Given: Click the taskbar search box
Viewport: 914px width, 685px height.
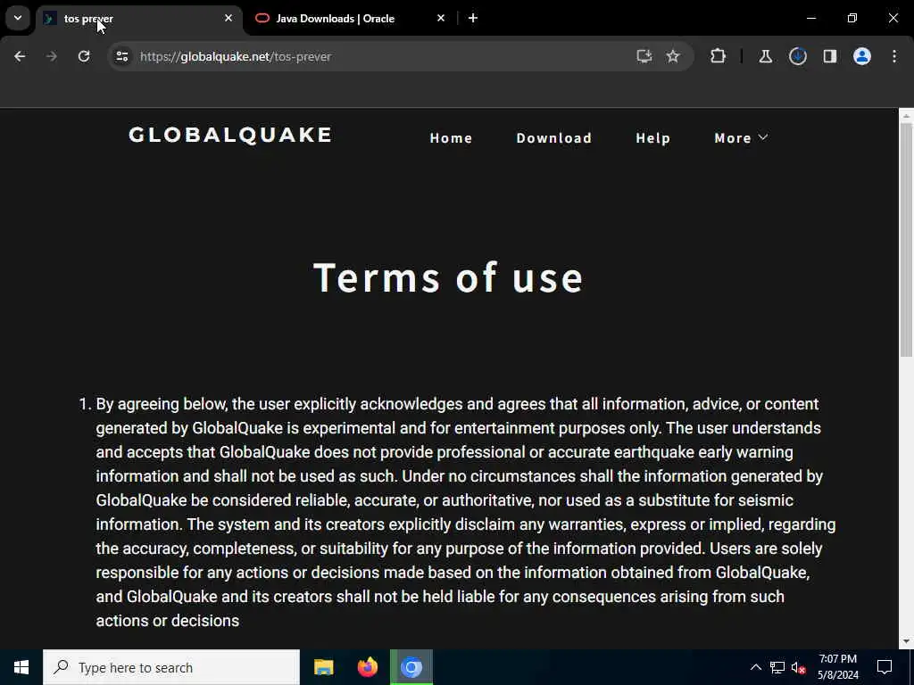Looking at the screenshot, I should click(x=171, y=667).
